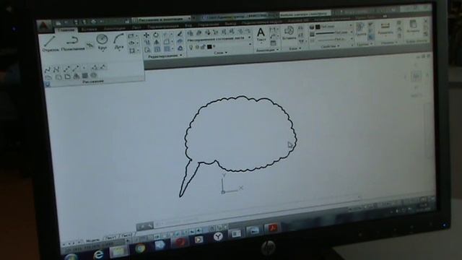Expand the Свойства panel
The width and height of the screenshot is (462, 260).
click(x=330, y=46)
